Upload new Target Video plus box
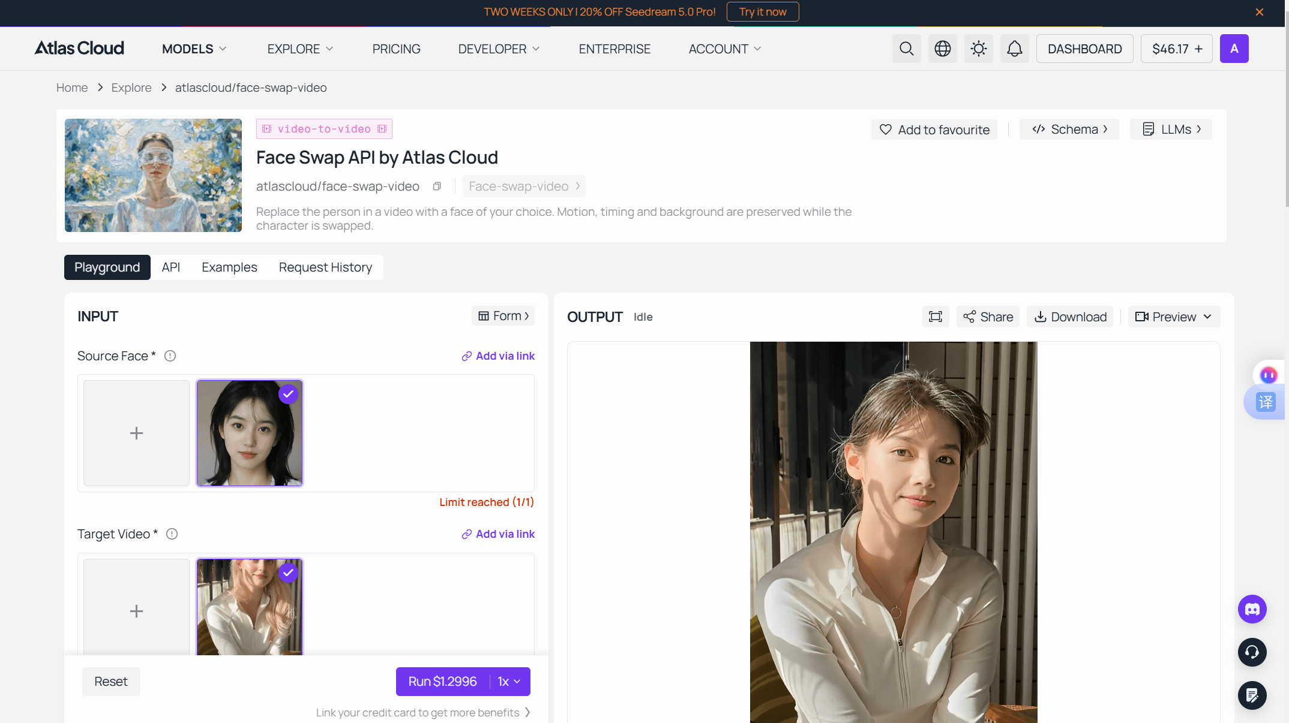1289x723 pixels. (136, 607)
